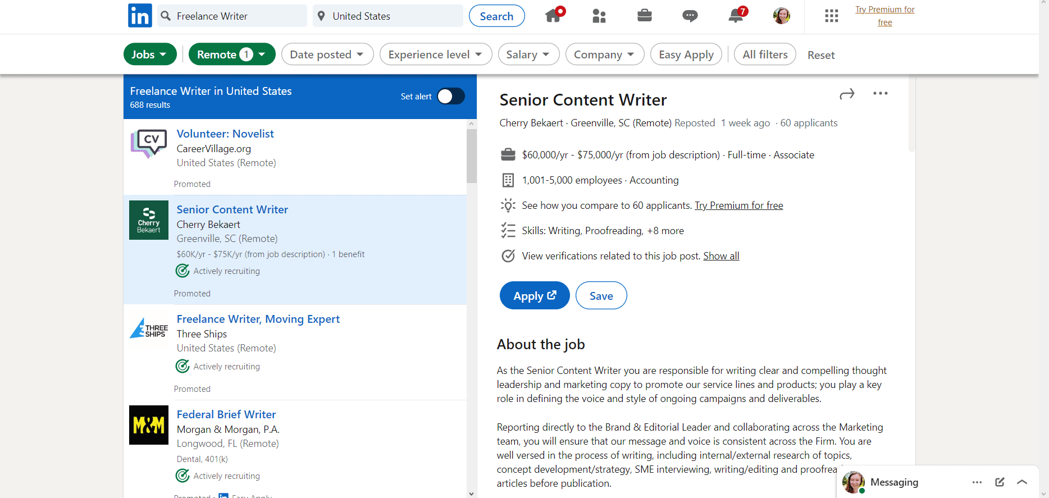Select the Federal Brief Writer listing
Screen dimensions: 1049x498
(x=226, y=414)
